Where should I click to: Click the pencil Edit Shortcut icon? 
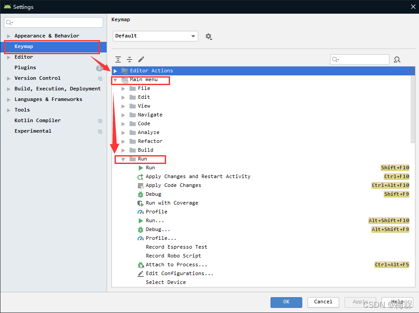click(141, 60)
